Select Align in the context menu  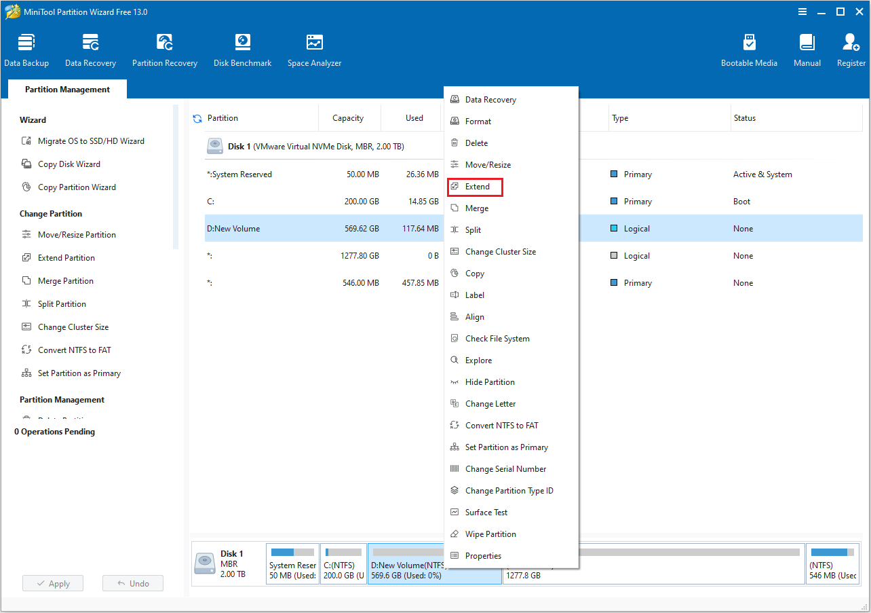[x=511, y=317]
